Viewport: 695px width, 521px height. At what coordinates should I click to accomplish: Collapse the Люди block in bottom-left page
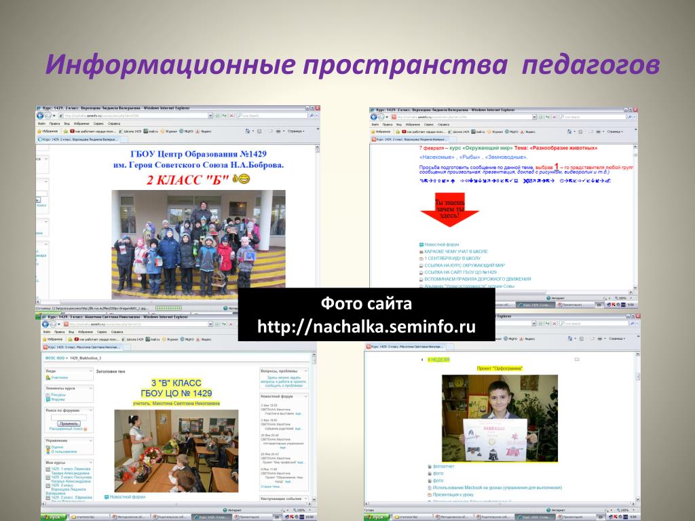pyautogui.click(x=91, y=371)
